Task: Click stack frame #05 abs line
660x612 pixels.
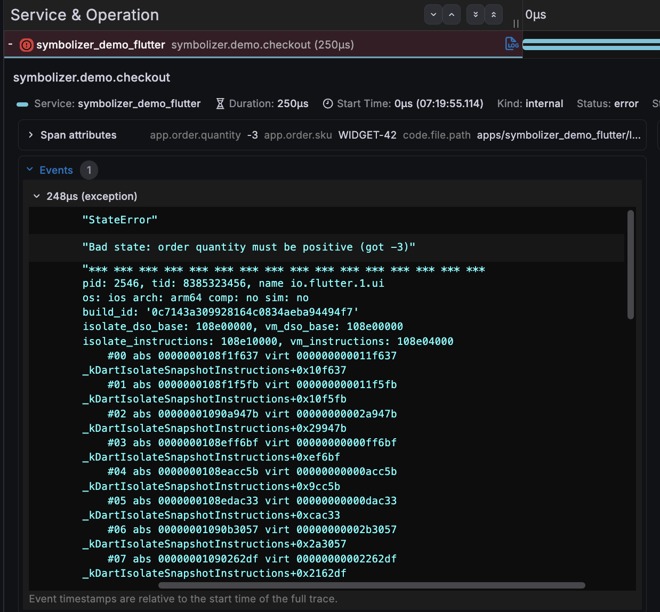Action: pos(252,501)
